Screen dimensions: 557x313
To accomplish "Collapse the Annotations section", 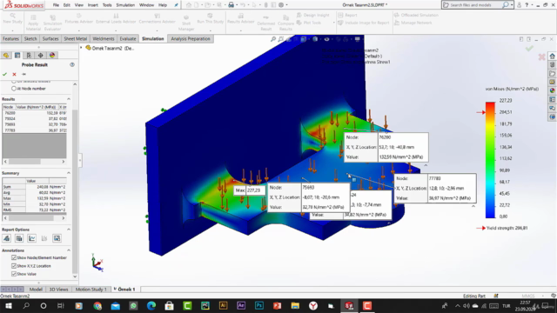I will pos(69,250).
